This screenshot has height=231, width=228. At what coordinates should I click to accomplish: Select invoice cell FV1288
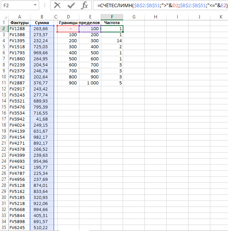coord(19,29)
